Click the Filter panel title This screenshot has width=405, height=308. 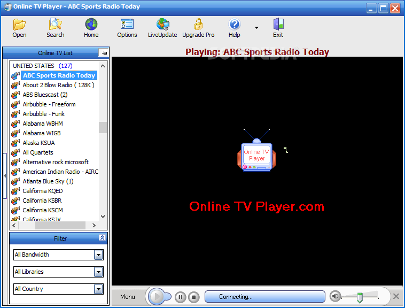click(x=60, y=238)
